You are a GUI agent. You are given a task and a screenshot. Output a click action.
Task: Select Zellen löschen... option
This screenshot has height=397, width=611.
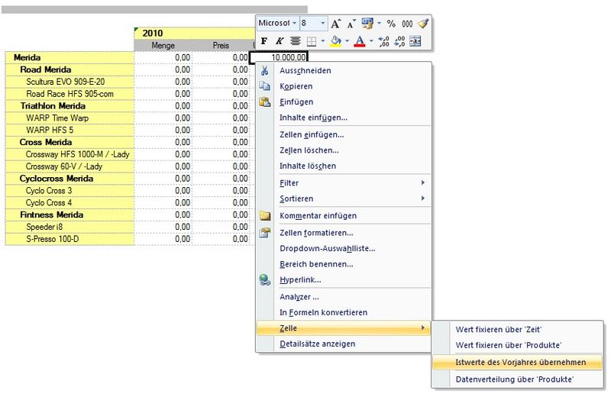[344, 150]
